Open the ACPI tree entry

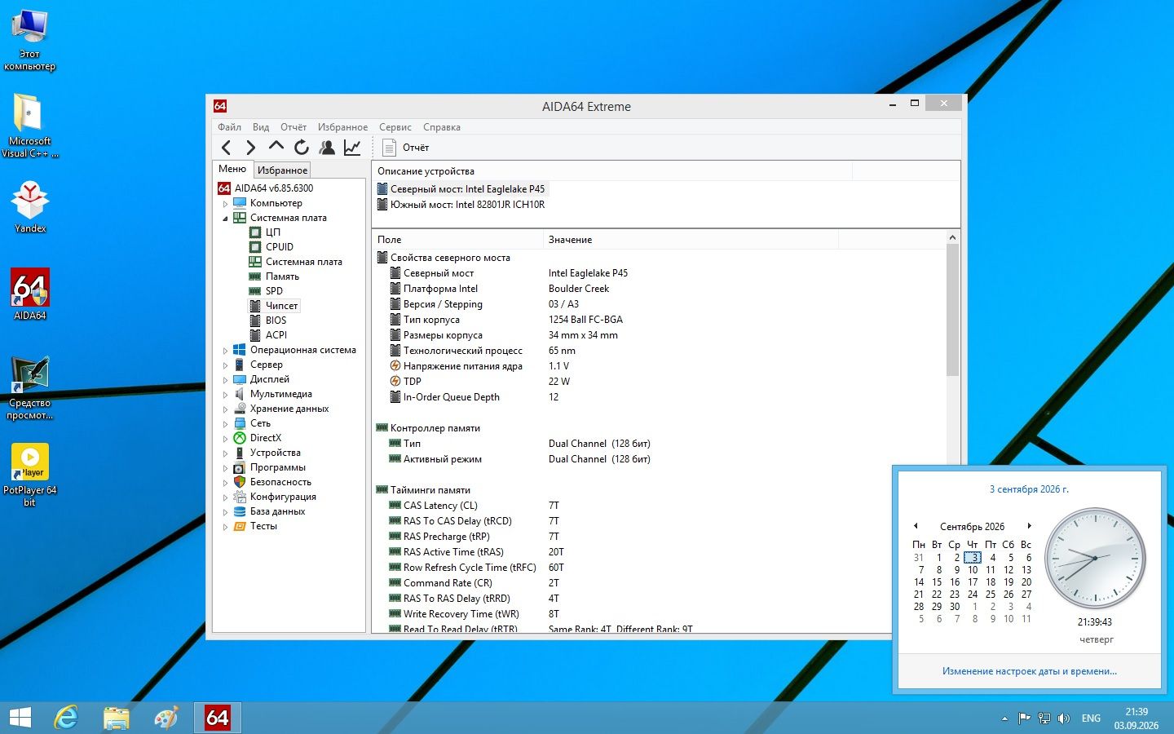click(x=276, y=335)
